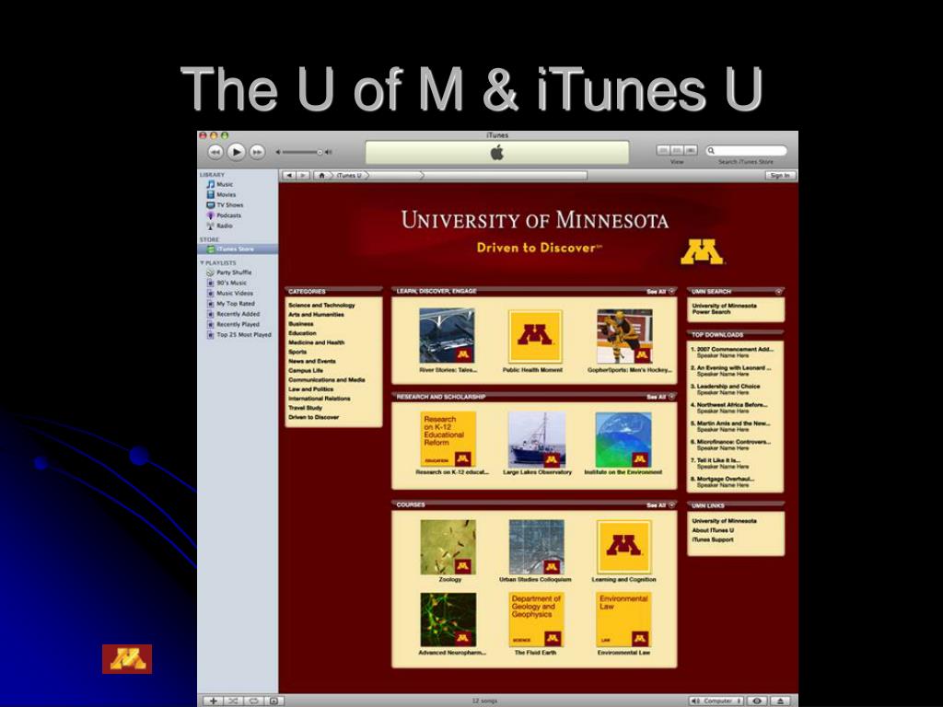
Task: Open the Public Health Moment artwork
Action: tap(535, 336)
